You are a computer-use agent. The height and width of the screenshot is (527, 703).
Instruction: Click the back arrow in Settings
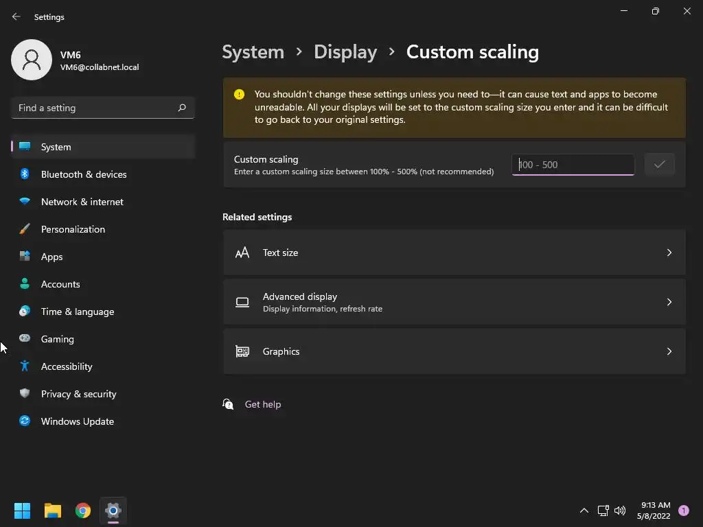16,17
